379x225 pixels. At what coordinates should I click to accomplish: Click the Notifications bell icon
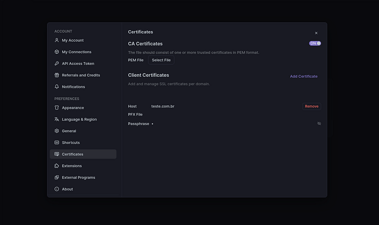click(57, 87)
